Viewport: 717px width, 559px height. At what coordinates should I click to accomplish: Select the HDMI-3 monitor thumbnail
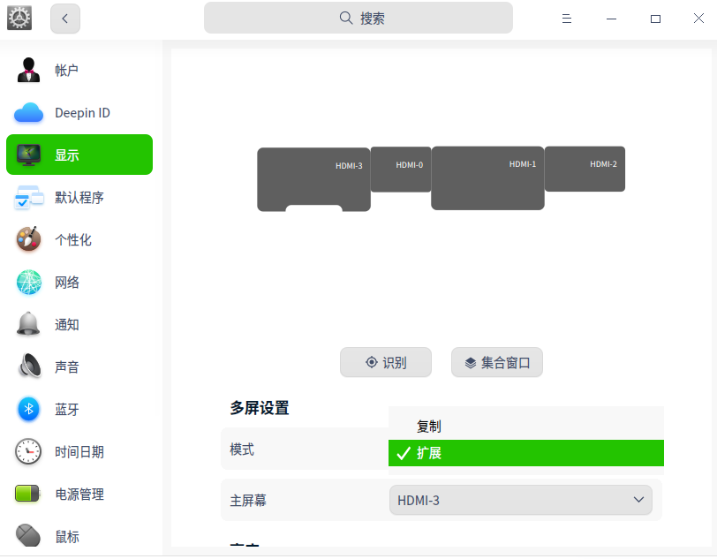[313, 179]
